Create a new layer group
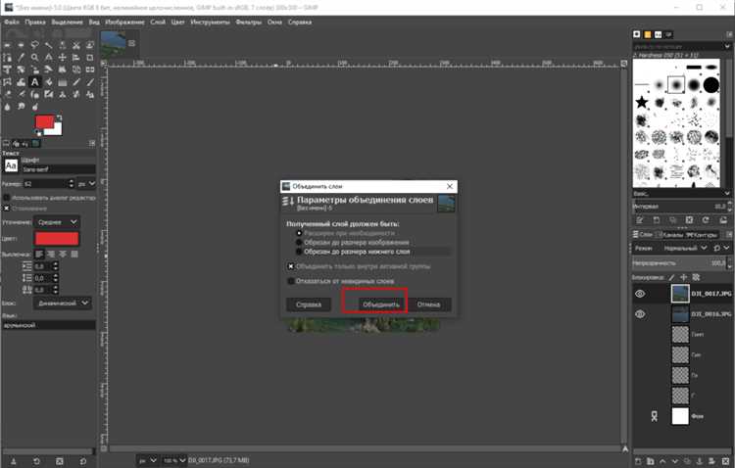This screenshot has height=468, width=735. point(650,461)
